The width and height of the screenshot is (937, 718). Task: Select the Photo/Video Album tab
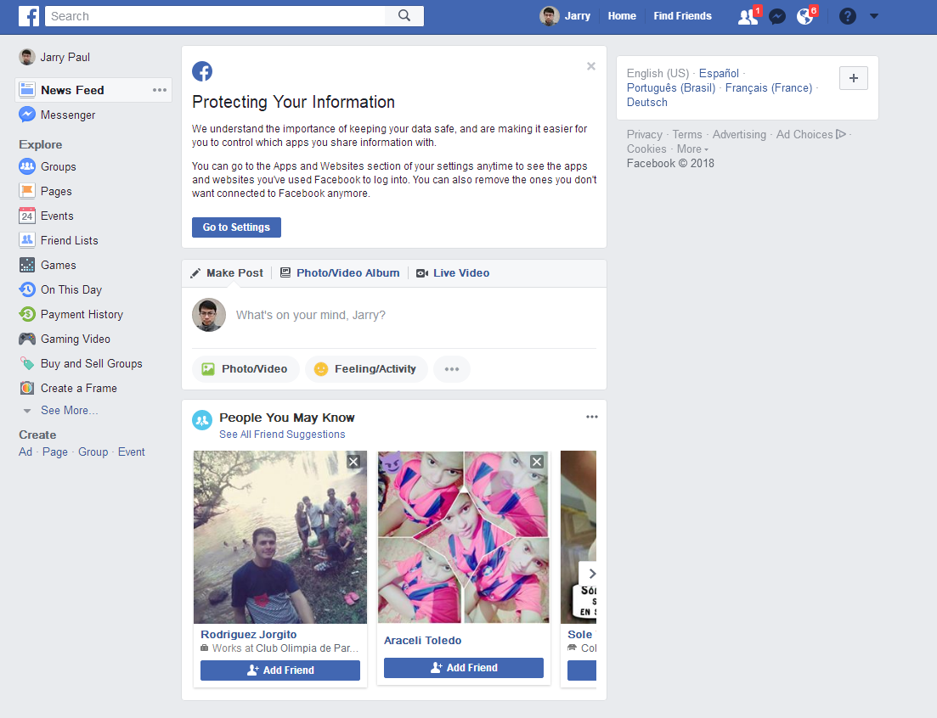[x=340, y=272]
